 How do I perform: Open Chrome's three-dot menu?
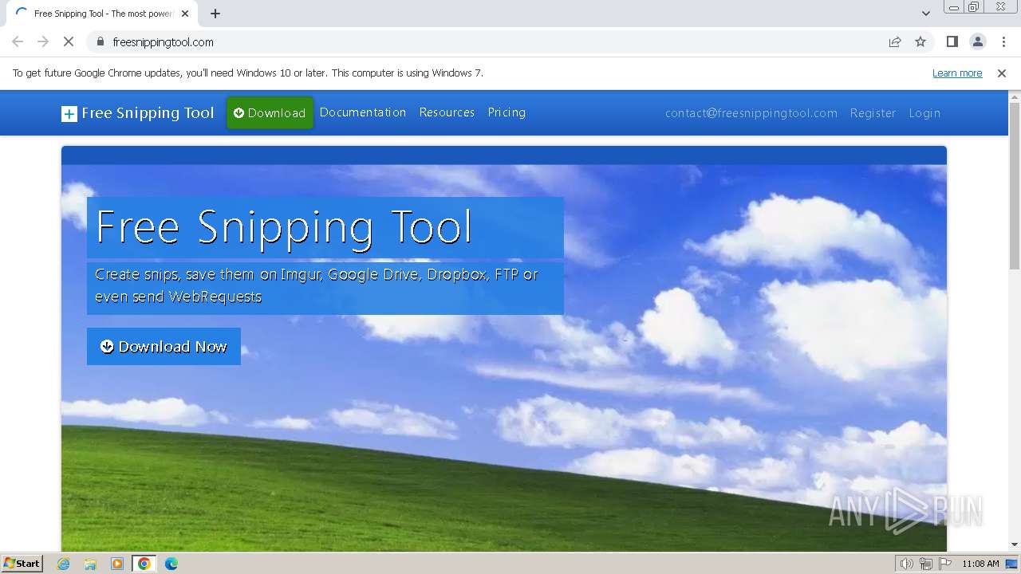pos(1004,42)
